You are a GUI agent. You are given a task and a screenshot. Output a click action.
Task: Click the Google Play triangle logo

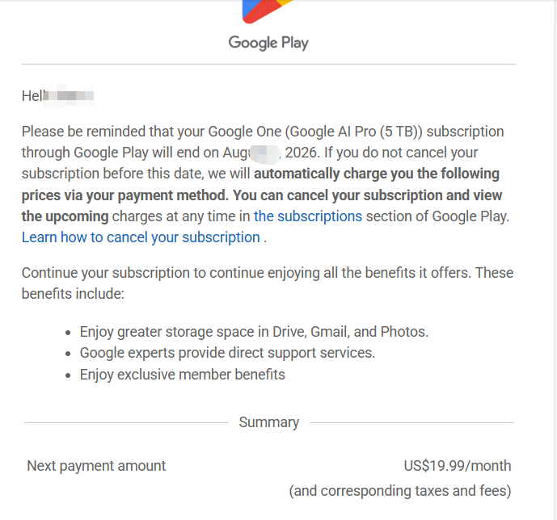coord(267,11)
